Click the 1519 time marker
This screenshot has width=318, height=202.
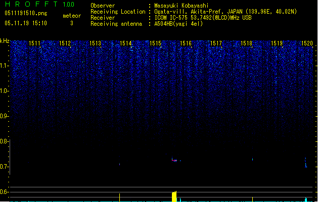277,43
